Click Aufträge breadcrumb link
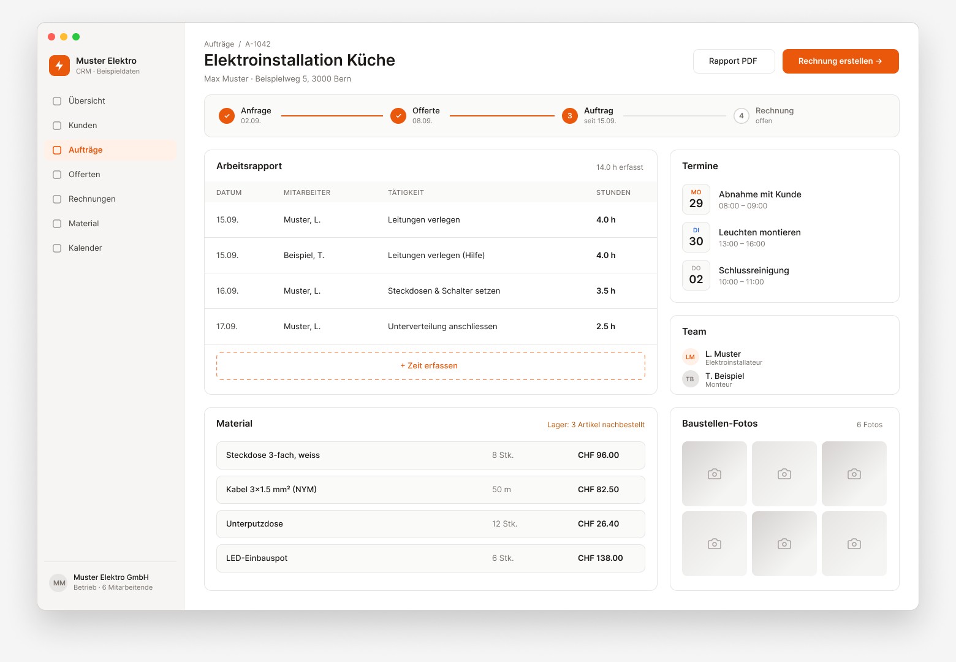Screen dimensions: 956x662 point(219,44)
